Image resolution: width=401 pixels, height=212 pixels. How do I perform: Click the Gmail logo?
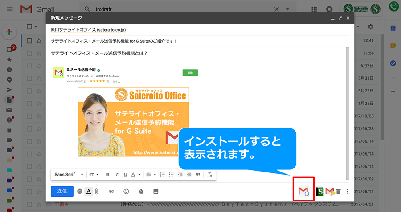[37, 9]
